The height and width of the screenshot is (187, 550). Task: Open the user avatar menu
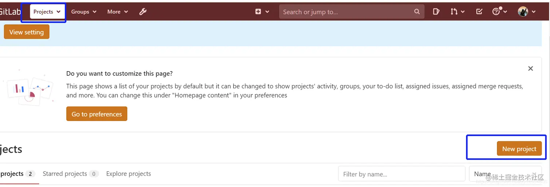(x=526, y=12)
